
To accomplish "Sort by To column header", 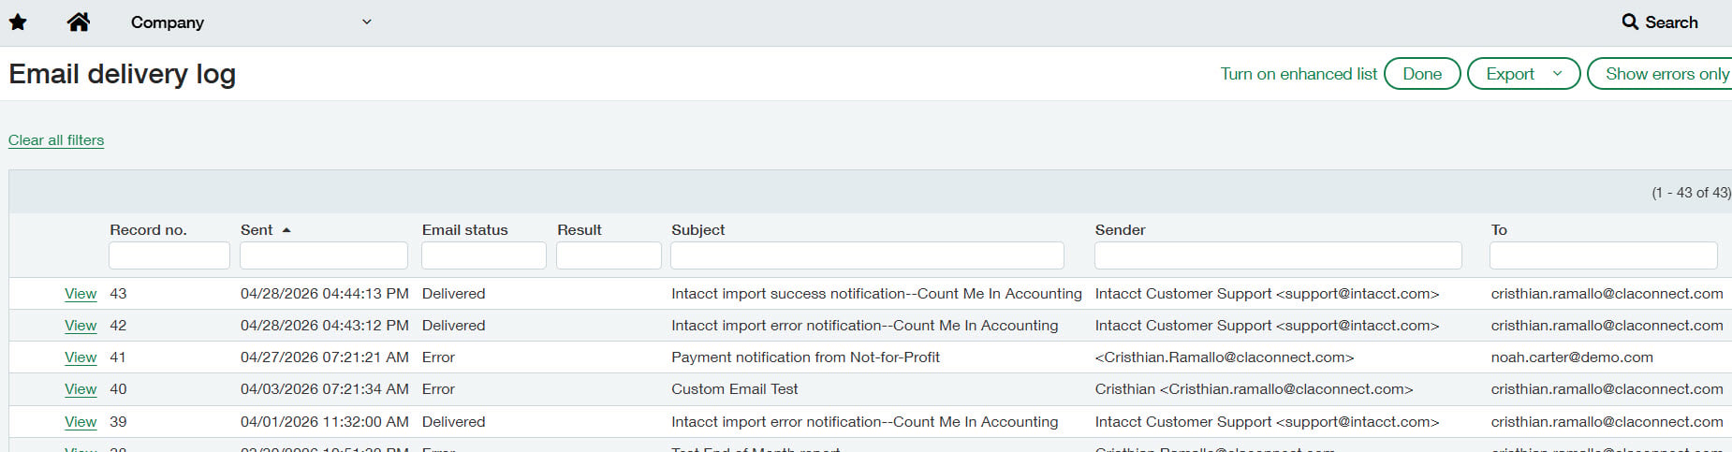I will 1499,230.
